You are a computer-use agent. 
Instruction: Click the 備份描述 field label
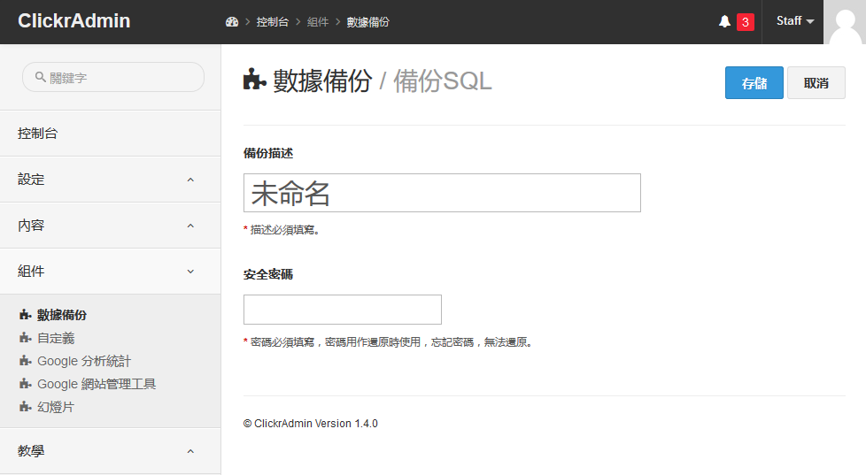[x=268, y=153]
